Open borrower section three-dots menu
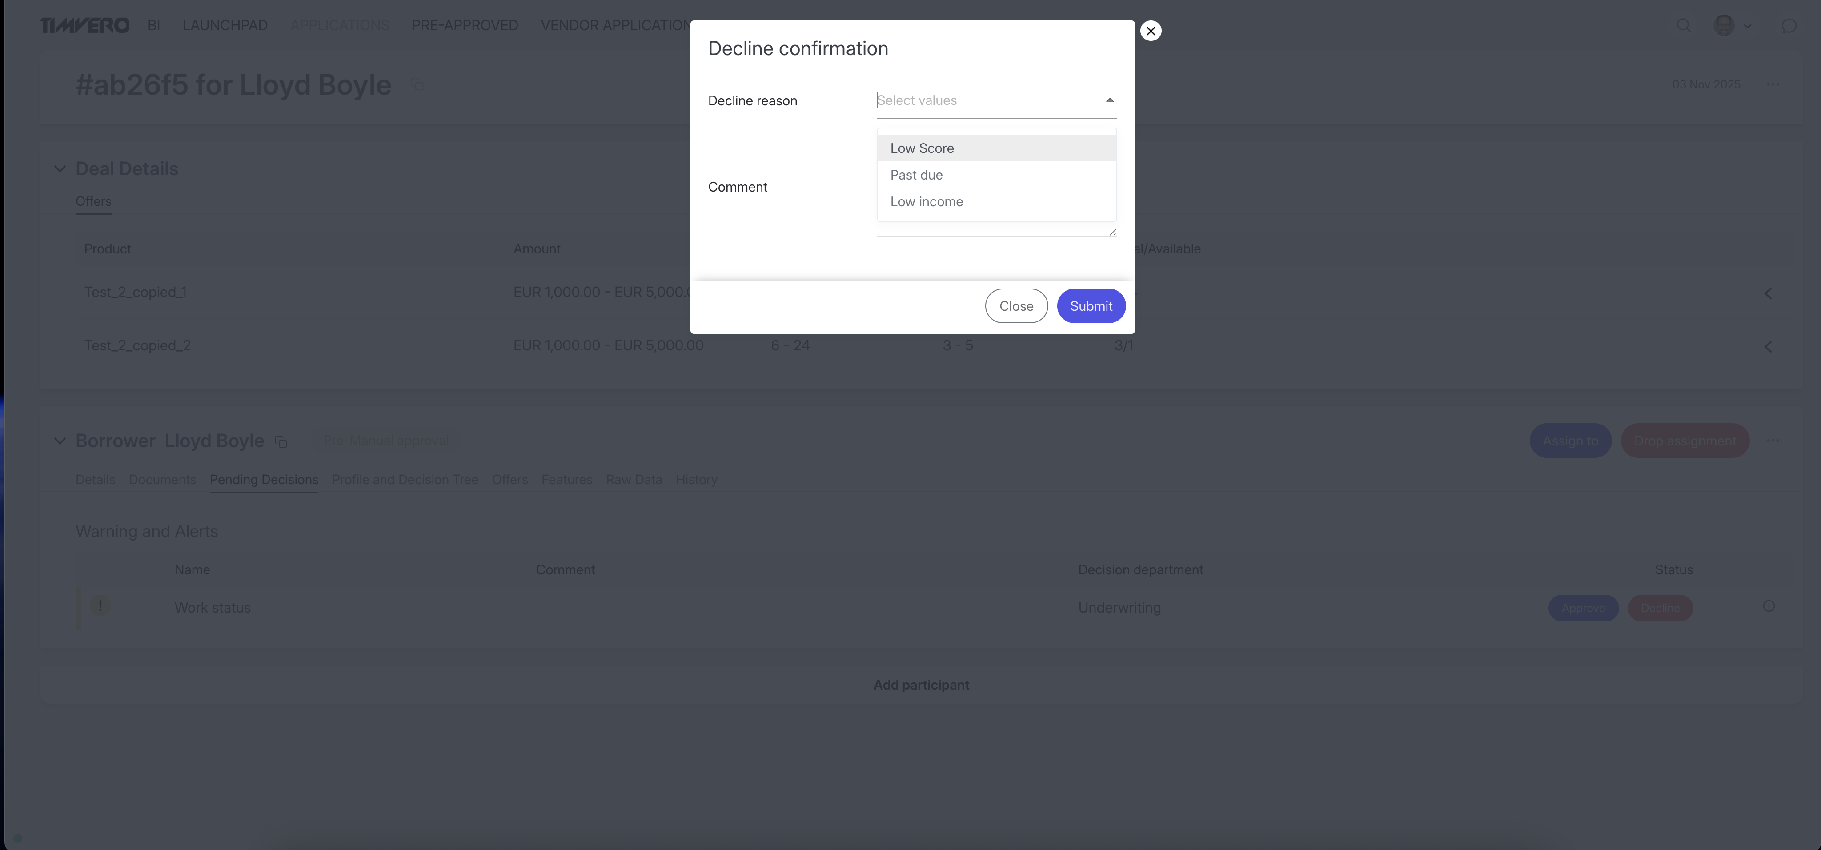 [x=1772, y=441]
